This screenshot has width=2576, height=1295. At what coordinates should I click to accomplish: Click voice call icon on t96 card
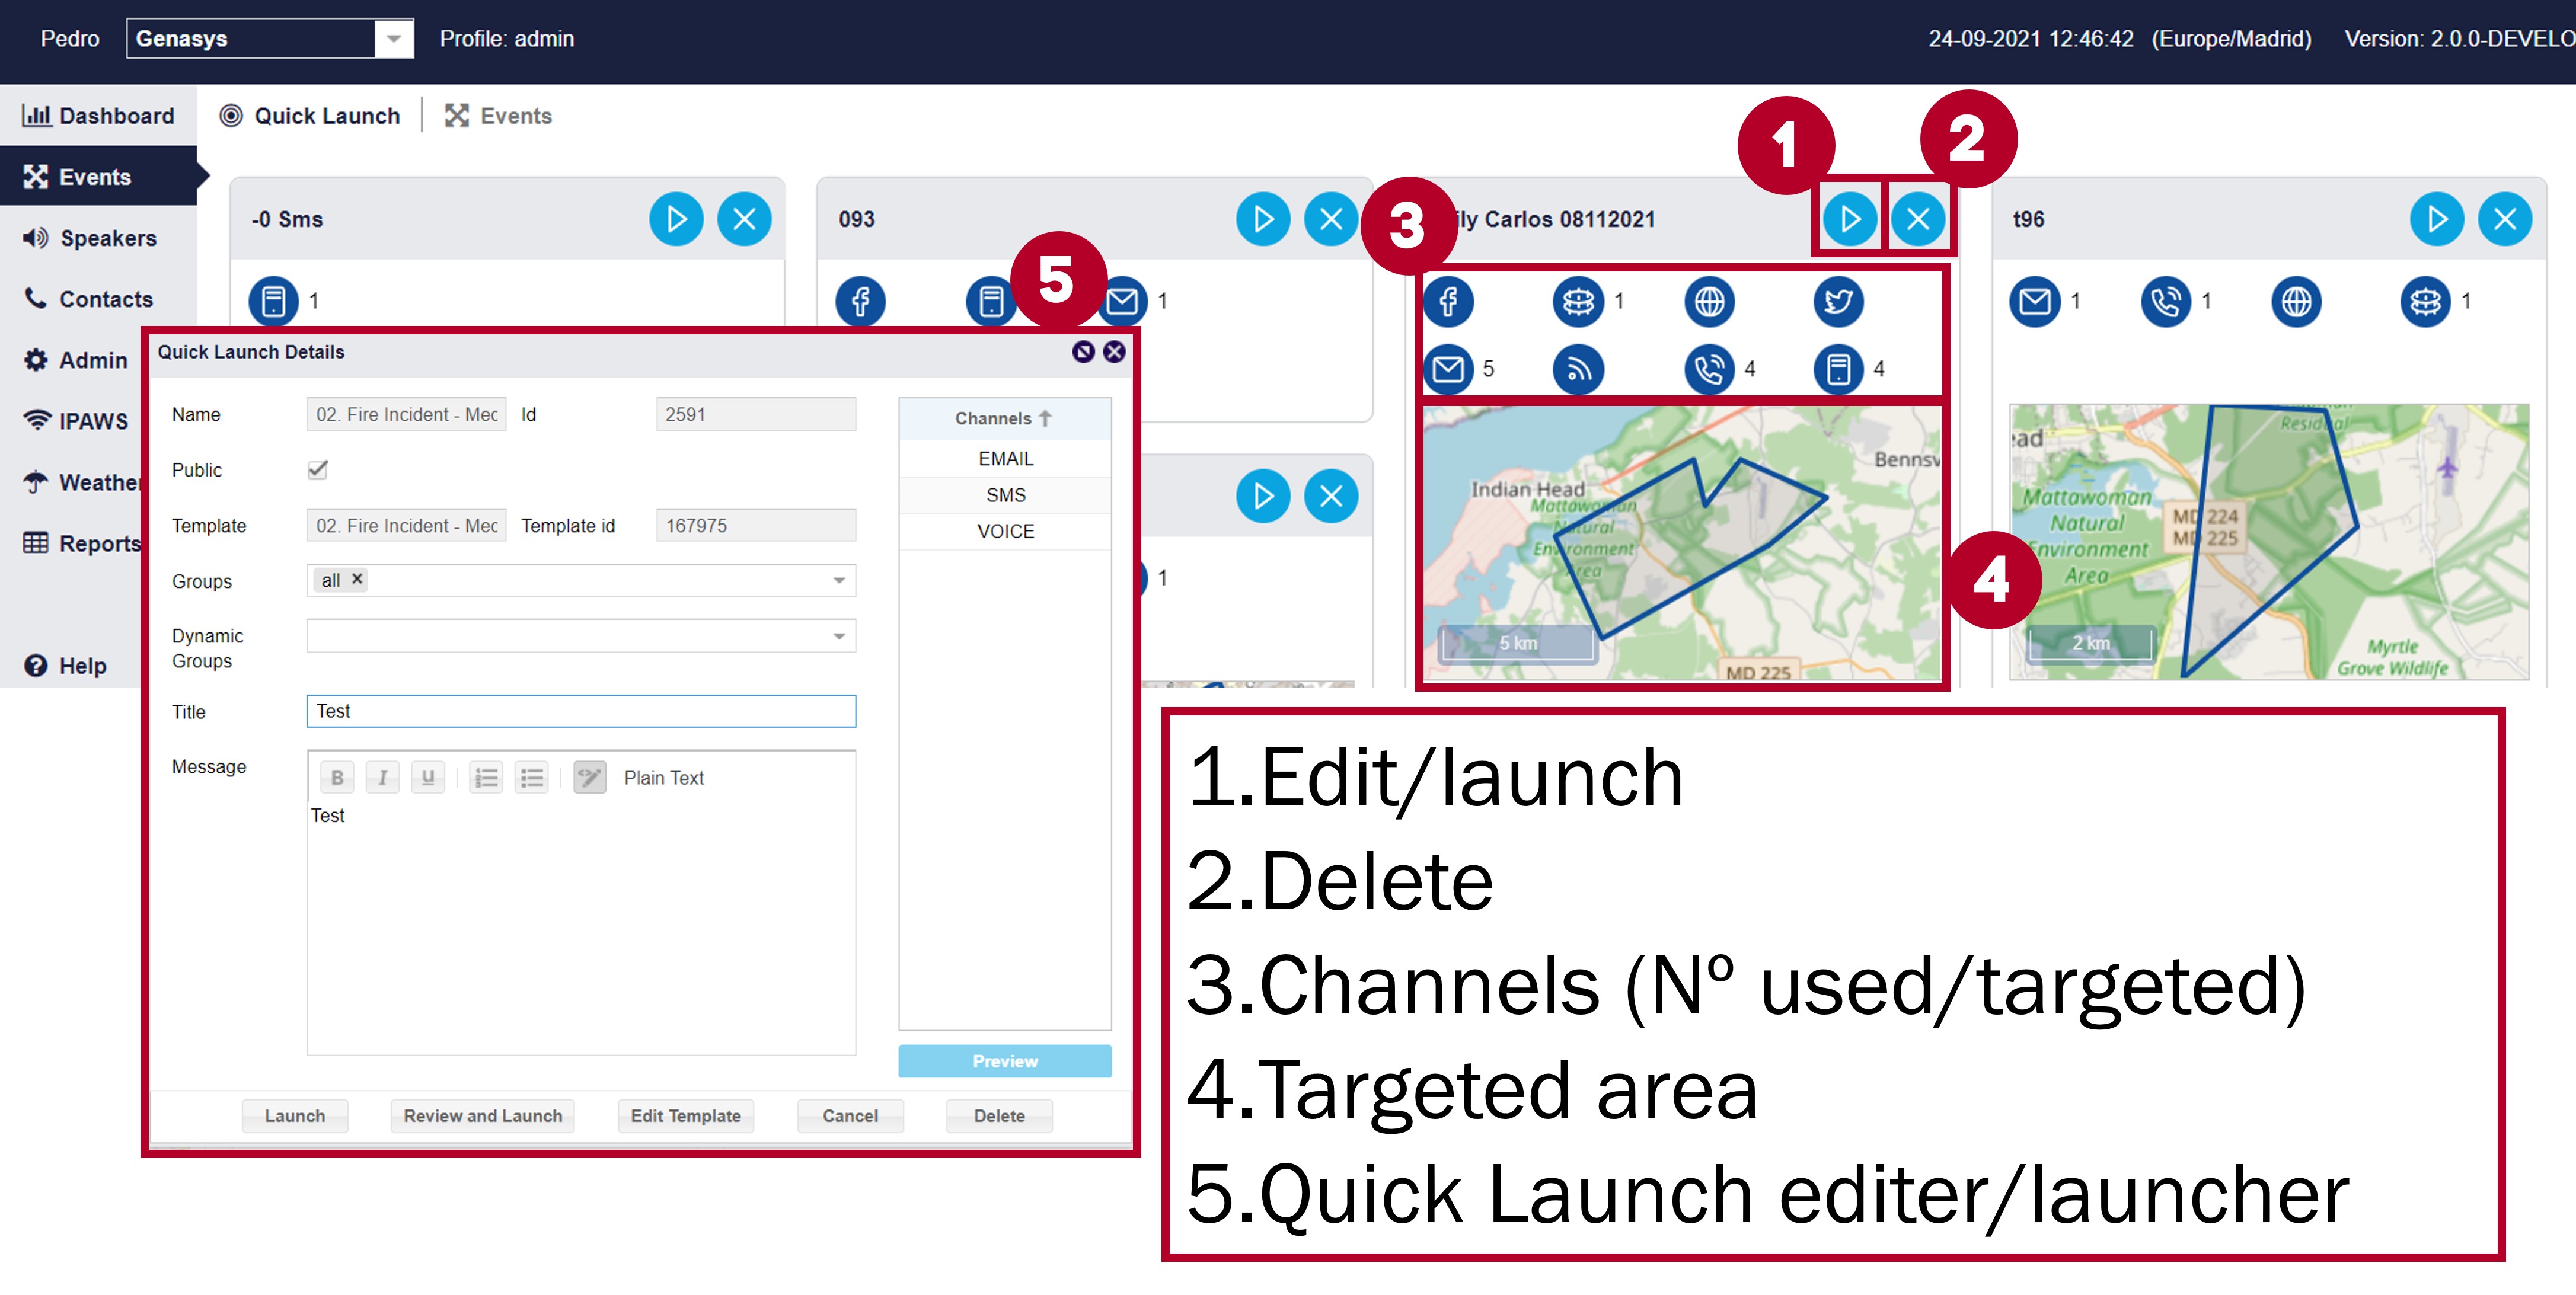(x=2165, y=301)
